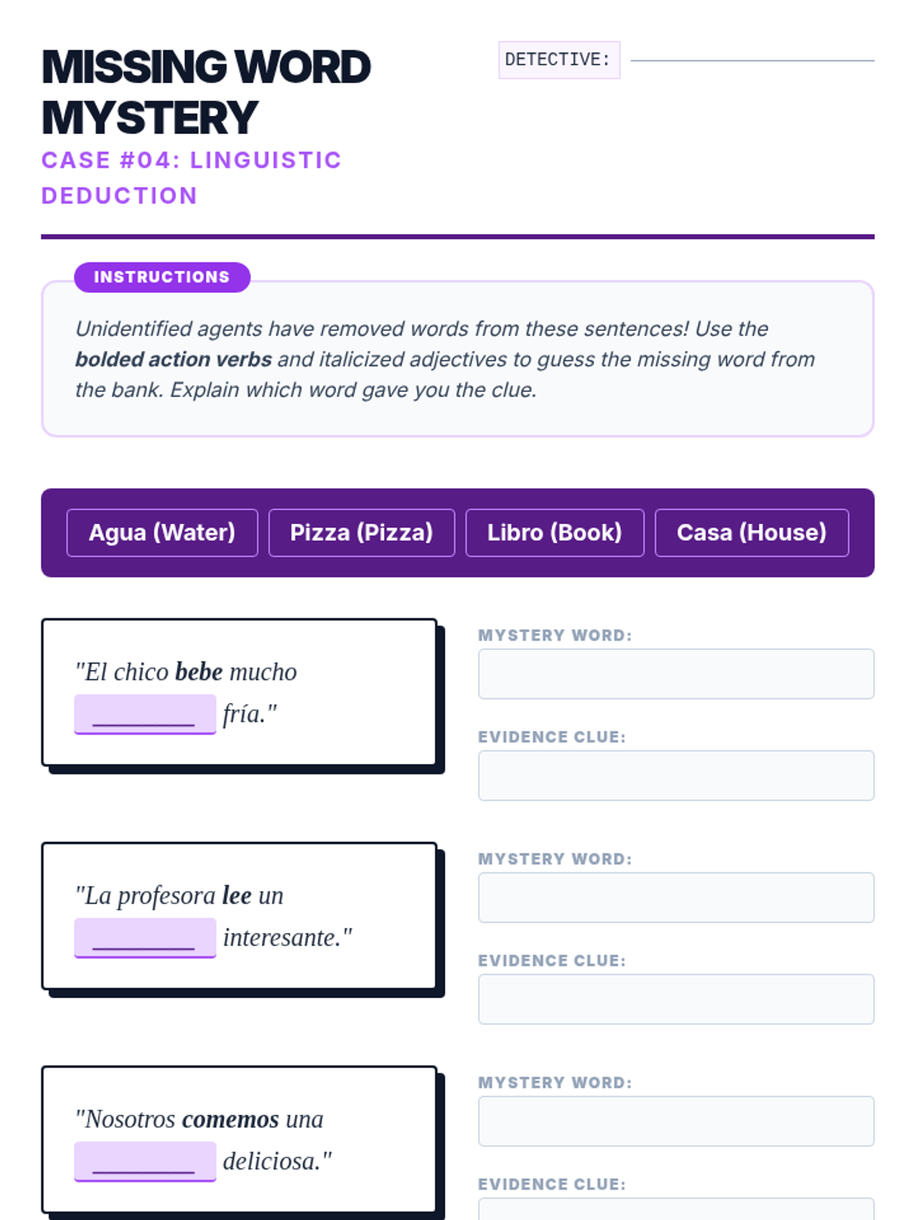This screenshot has width=915, height=1220.
Task: Click the bold verb "bebe"
Action: pos(199,672)
